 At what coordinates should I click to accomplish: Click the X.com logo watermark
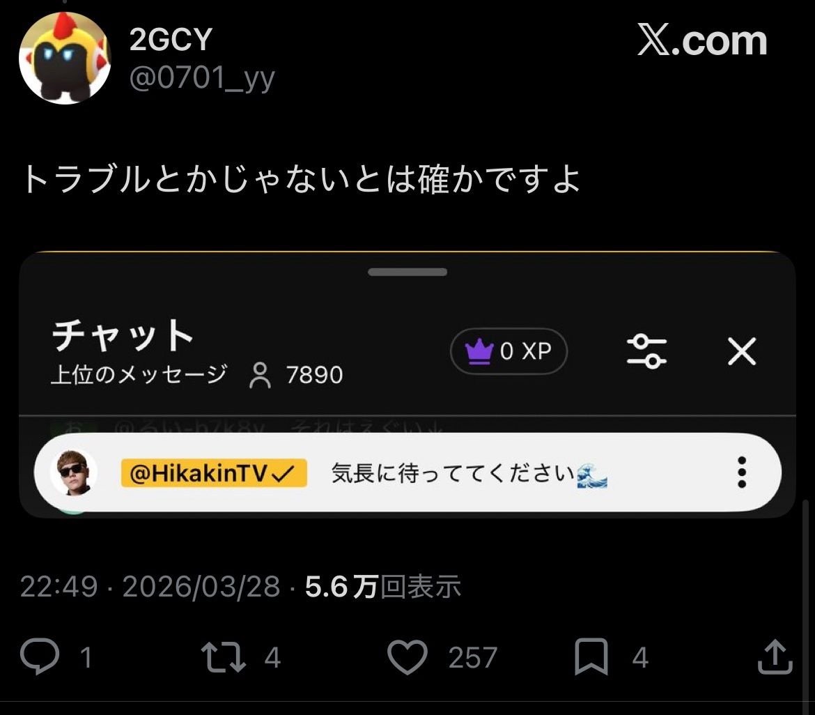[x=702, y=40]
